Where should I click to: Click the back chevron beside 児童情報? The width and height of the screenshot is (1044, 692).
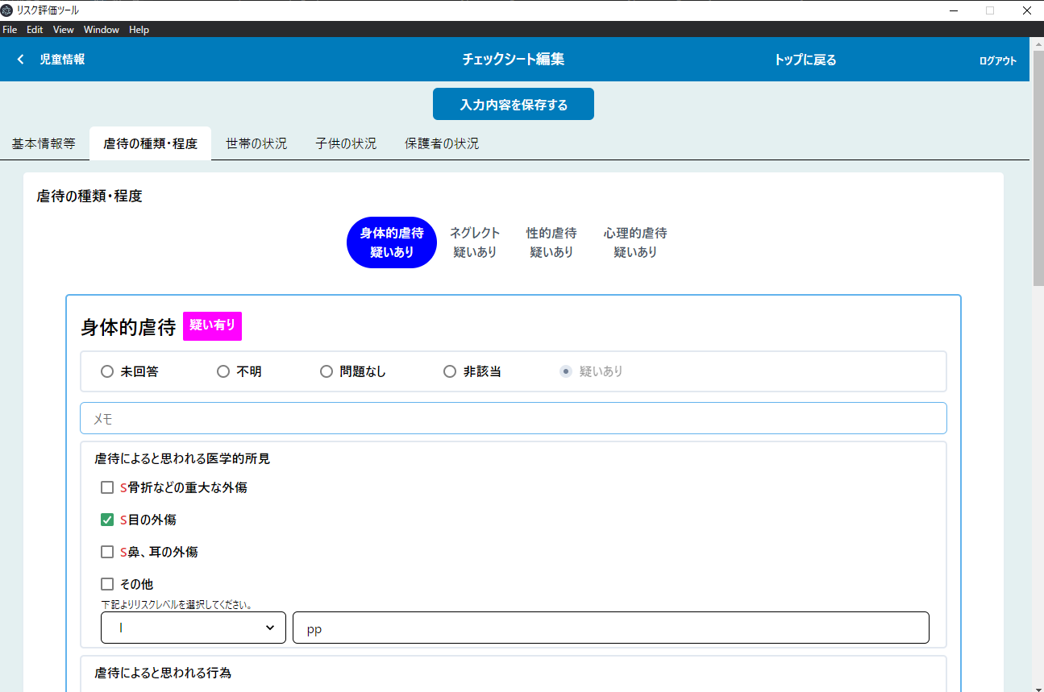pos(21,59)
